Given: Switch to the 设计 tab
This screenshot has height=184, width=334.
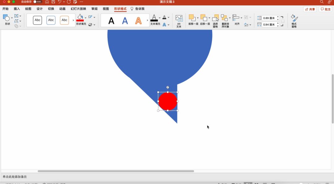Looking at the screenshot, I should [39, 9].
